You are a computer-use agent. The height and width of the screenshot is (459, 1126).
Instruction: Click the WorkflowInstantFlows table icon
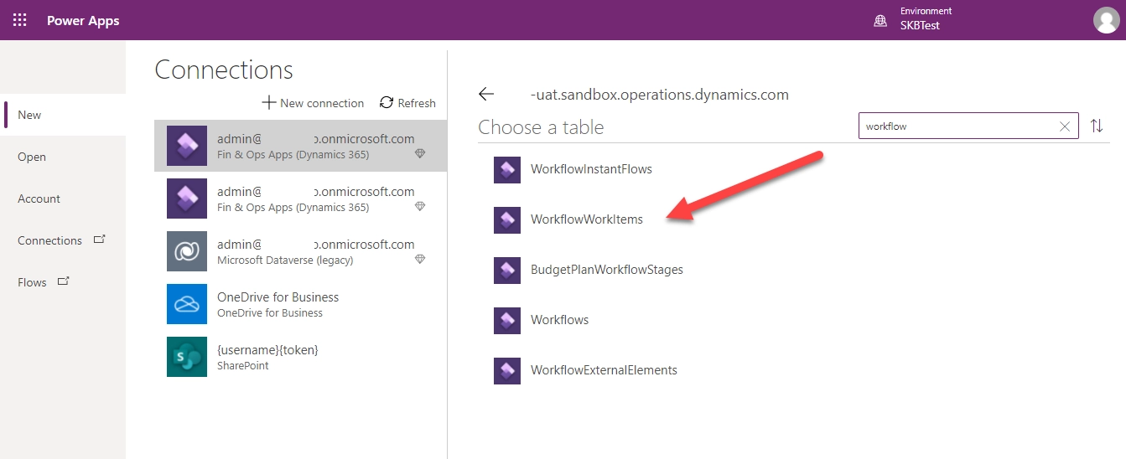pyautogui.click(x=507, y=169)
